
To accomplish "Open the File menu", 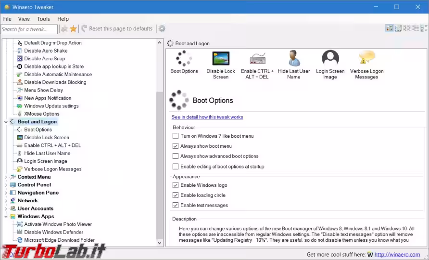I will (7, 19).
